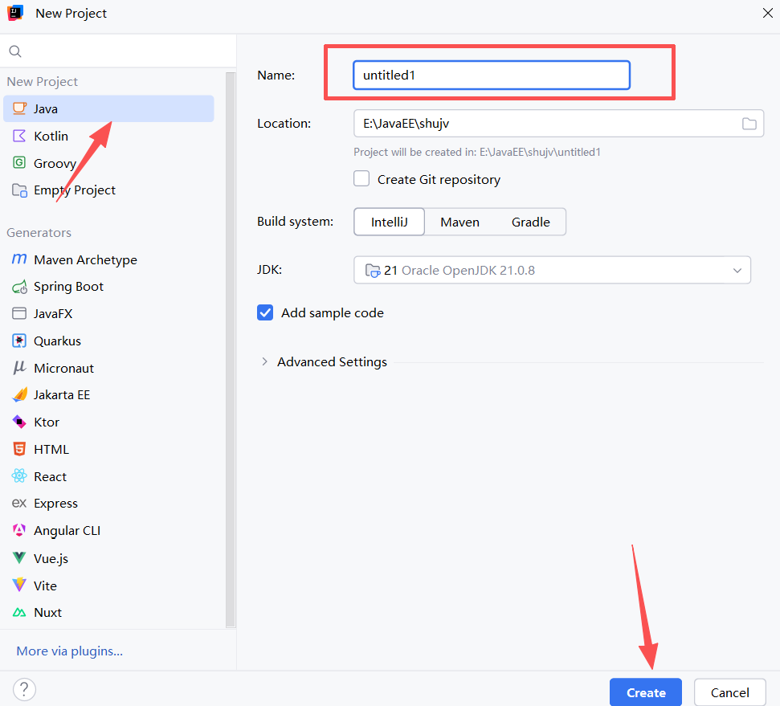Click the Maven Archetype m icon
The image size is (780, 706).
19,259
